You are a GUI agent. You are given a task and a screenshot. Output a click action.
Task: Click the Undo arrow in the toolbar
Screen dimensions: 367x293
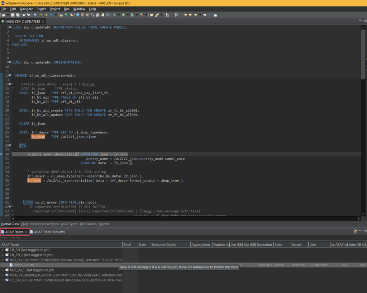pyautogui.click(x=24, y=15)
